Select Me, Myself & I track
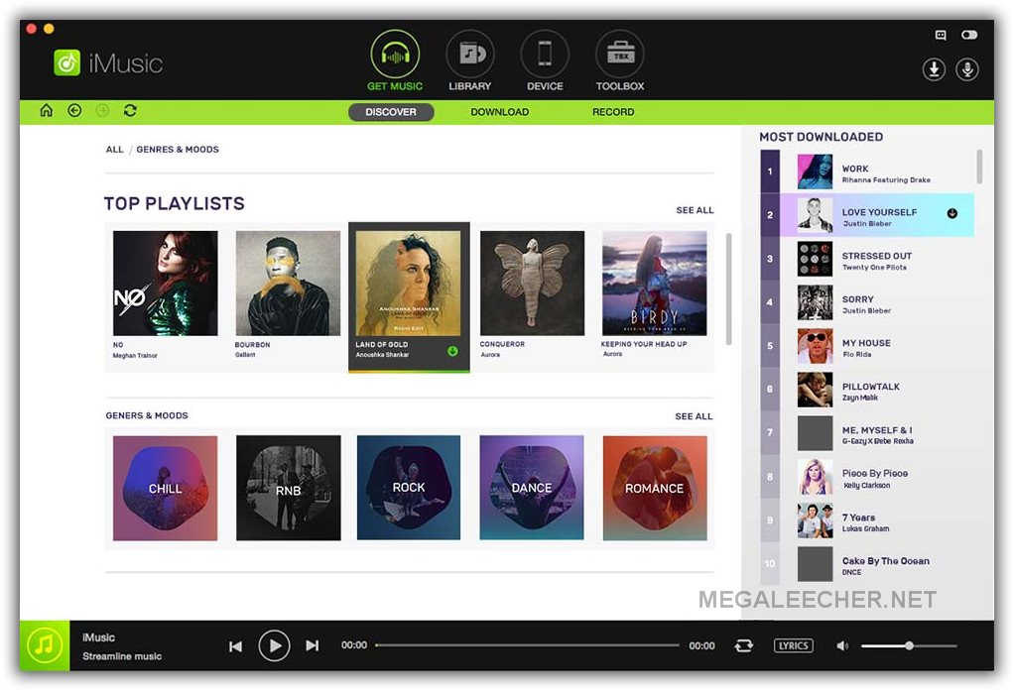1014x691 pixels. [x=867, y=432]
